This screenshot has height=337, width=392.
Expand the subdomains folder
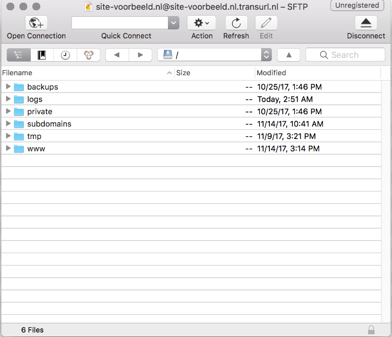[x=8, y=123]
